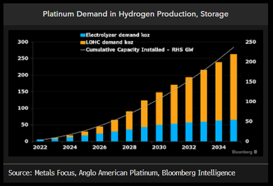Click the tallest orange bar at far right

(234, 87)
